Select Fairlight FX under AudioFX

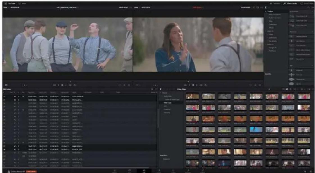[272, 47]
